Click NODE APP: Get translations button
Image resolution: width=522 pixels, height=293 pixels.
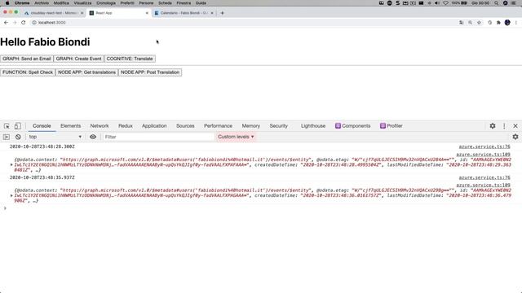[x=86, y=72]
